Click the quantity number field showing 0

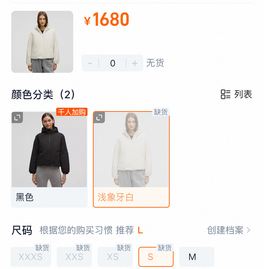click(x=112, y=63)
